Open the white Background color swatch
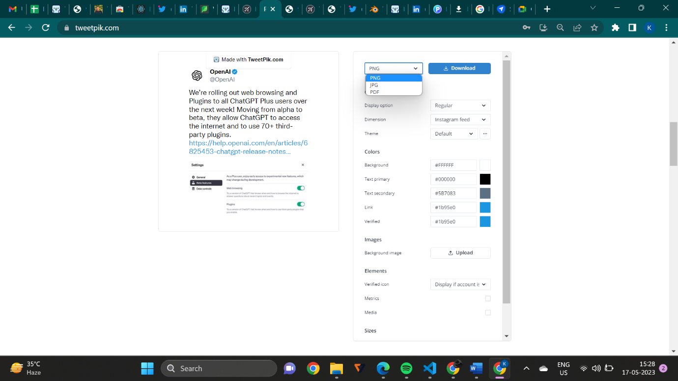This screenshot has height=381, width=678. (x=485, y=165)
